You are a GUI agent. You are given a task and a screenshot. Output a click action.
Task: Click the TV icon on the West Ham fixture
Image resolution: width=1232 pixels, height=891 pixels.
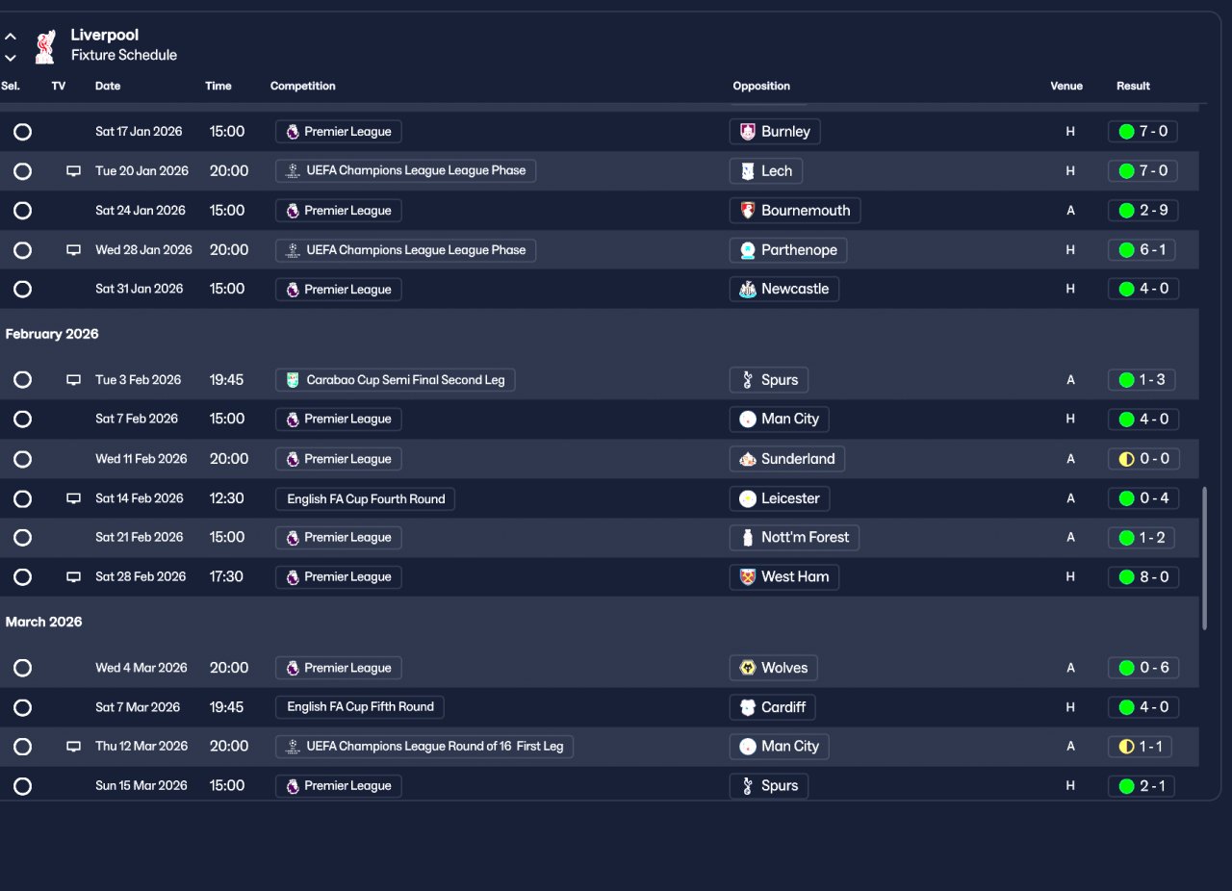(x=73, y=577)
